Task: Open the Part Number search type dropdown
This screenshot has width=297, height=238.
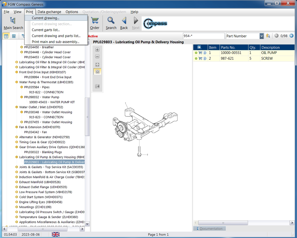Action: click(262, 36)
